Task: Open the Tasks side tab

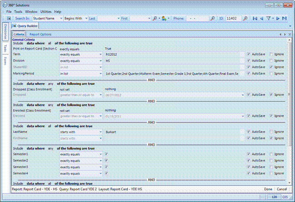Action: (x=5, y=48)
